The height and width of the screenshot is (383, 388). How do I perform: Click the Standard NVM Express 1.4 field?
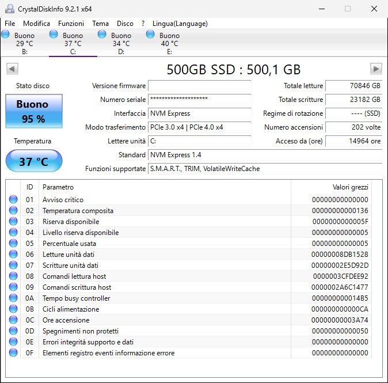click(x=265, y=155)
